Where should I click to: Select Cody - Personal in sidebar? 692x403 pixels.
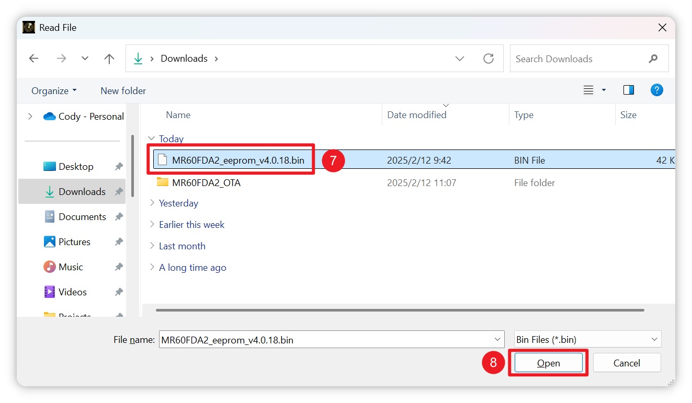pyautogui.click(x=84, y=116)
